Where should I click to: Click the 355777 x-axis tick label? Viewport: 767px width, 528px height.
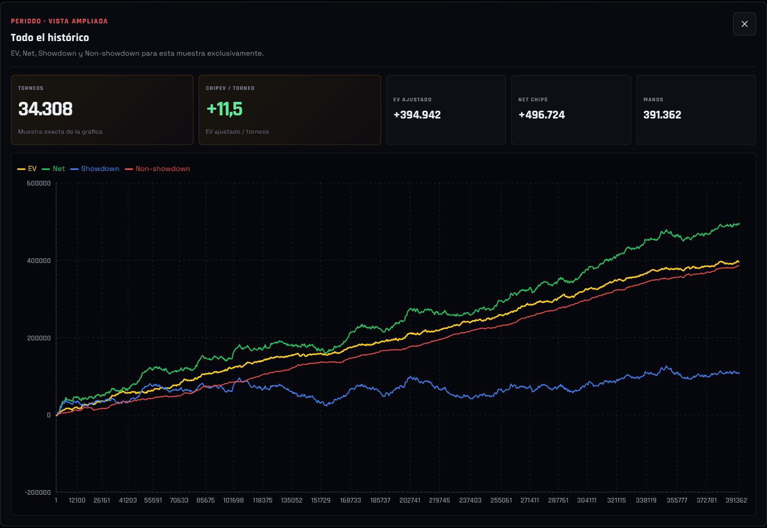677,500
